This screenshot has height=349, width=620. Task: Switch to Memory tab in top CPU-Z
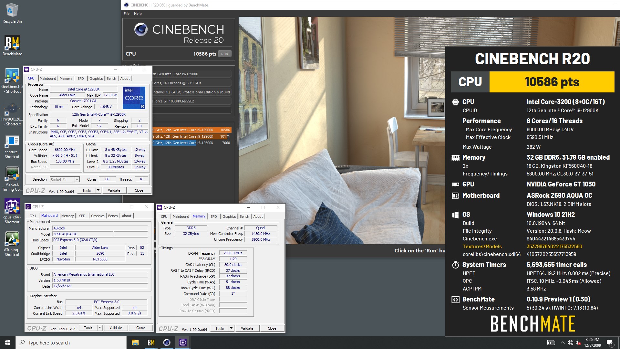pos(66,79)
